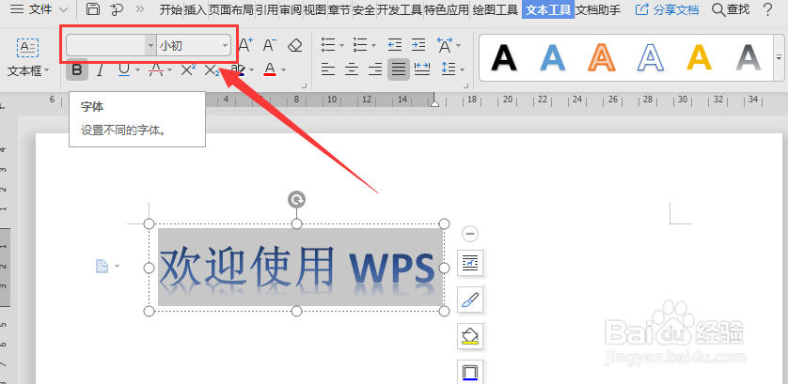Align text to the left
788x384 pixels.
[328, 69]
